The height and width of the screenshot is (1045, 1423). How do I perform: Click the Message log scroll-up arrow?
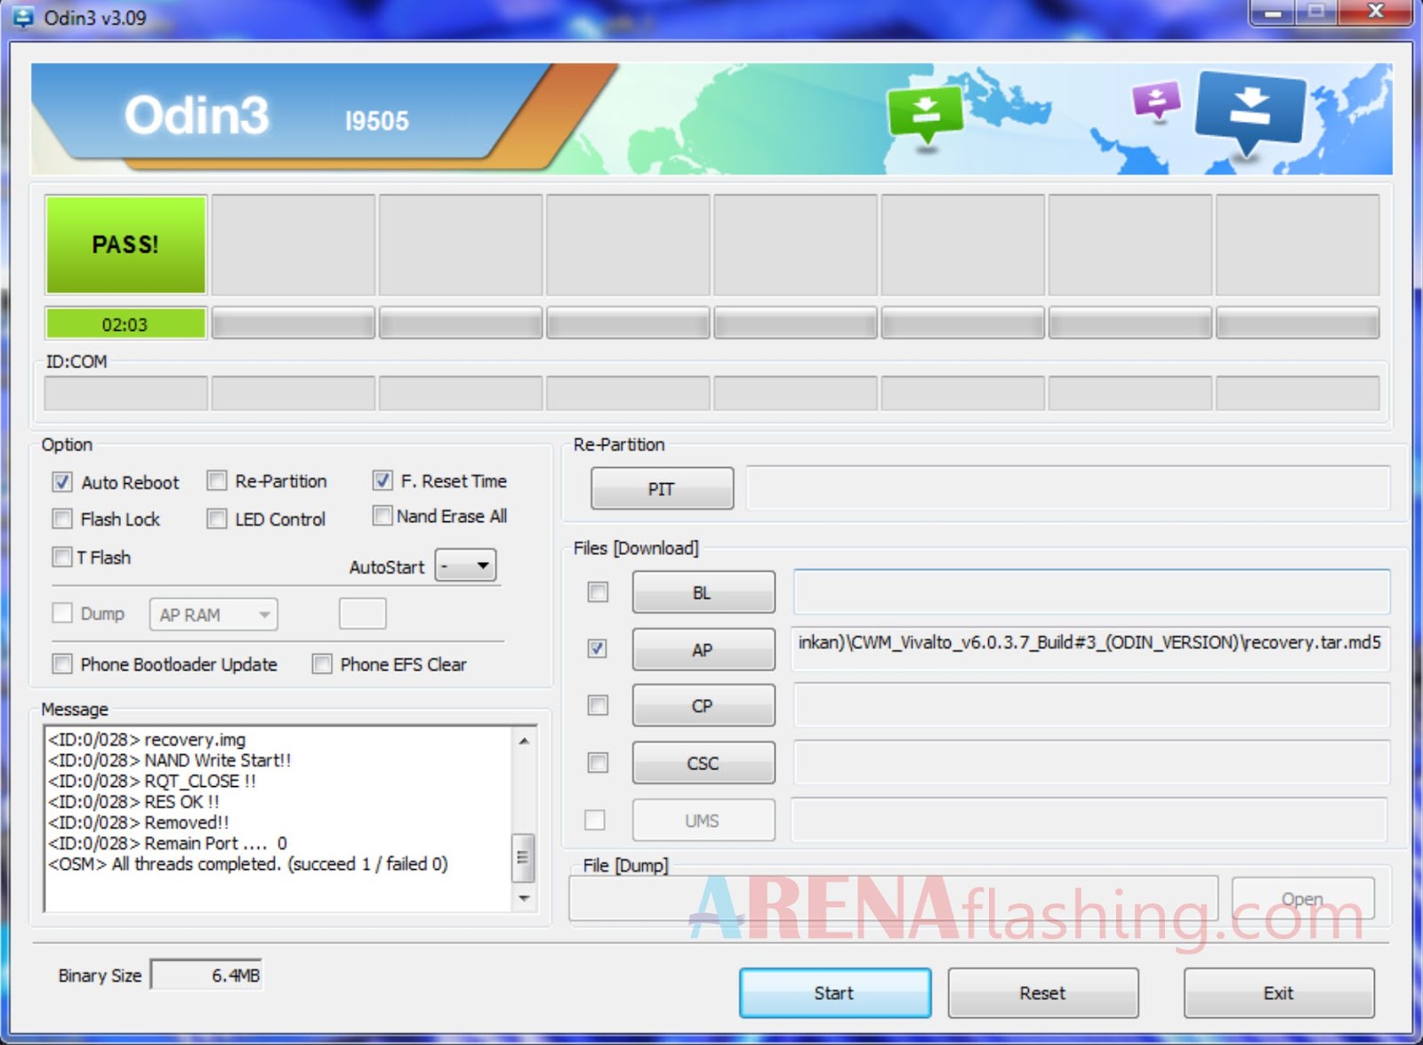pyautogui.click(x=524, y=740)
